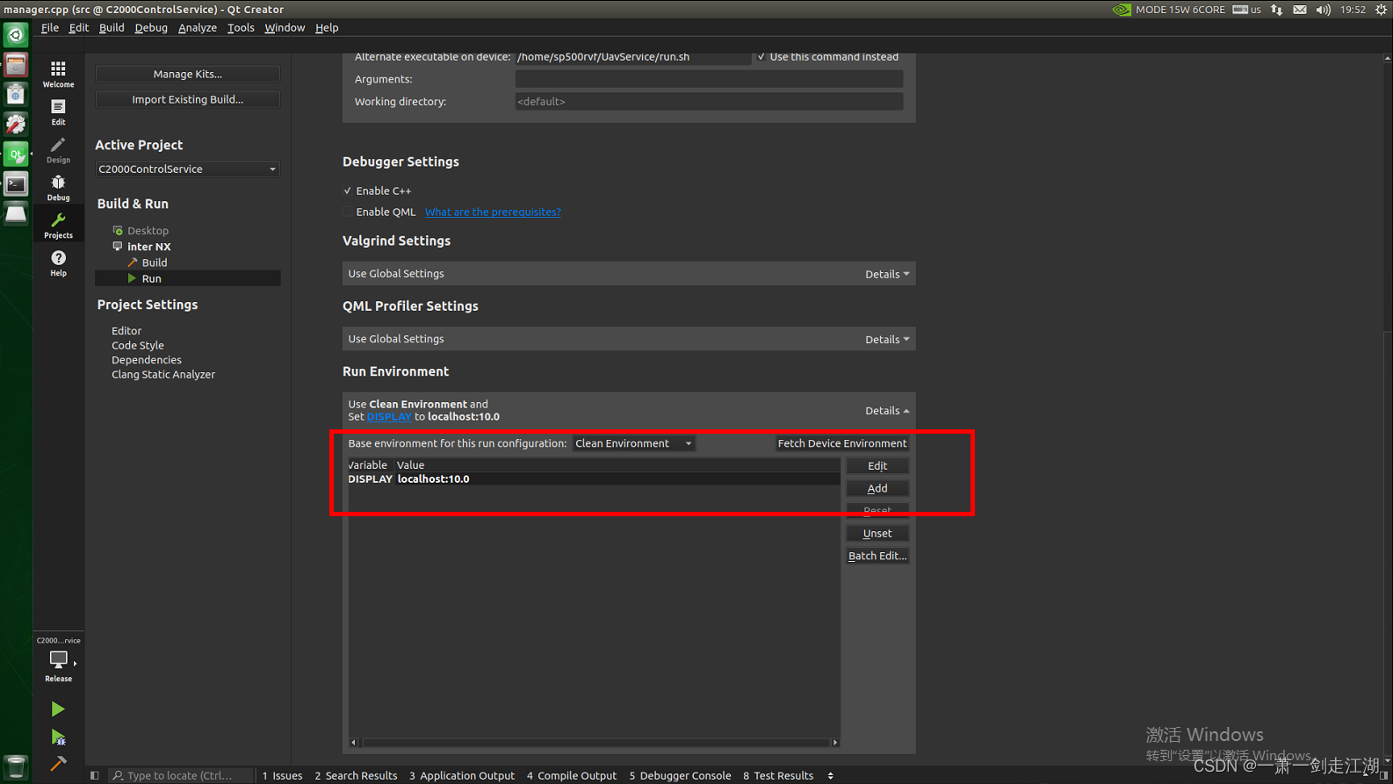Expand QML Profiler Settings Details
Viewport: 1393px width, 784px height.
[887, 339]
